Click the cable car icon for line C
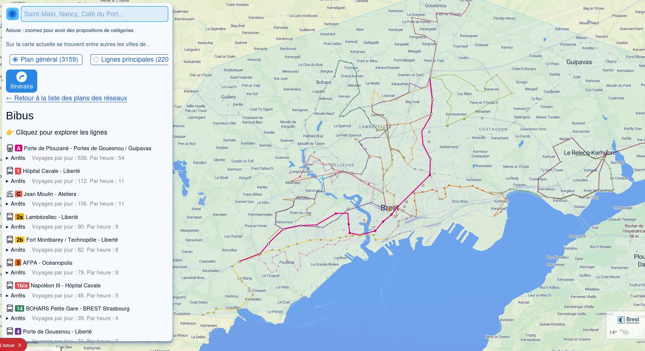645x351 pixels. [x=10, y=194]
